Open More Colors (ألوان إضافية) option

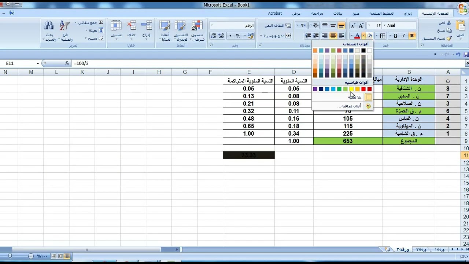click(342, 106)
